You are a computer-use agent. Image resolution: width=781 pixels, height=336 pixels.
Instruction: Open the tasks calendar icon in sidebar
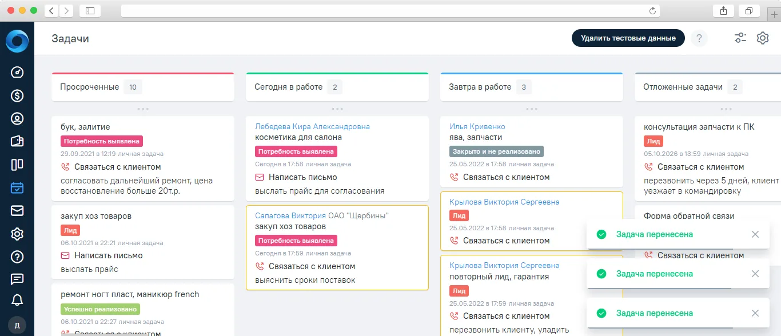[x=17, y=188]
